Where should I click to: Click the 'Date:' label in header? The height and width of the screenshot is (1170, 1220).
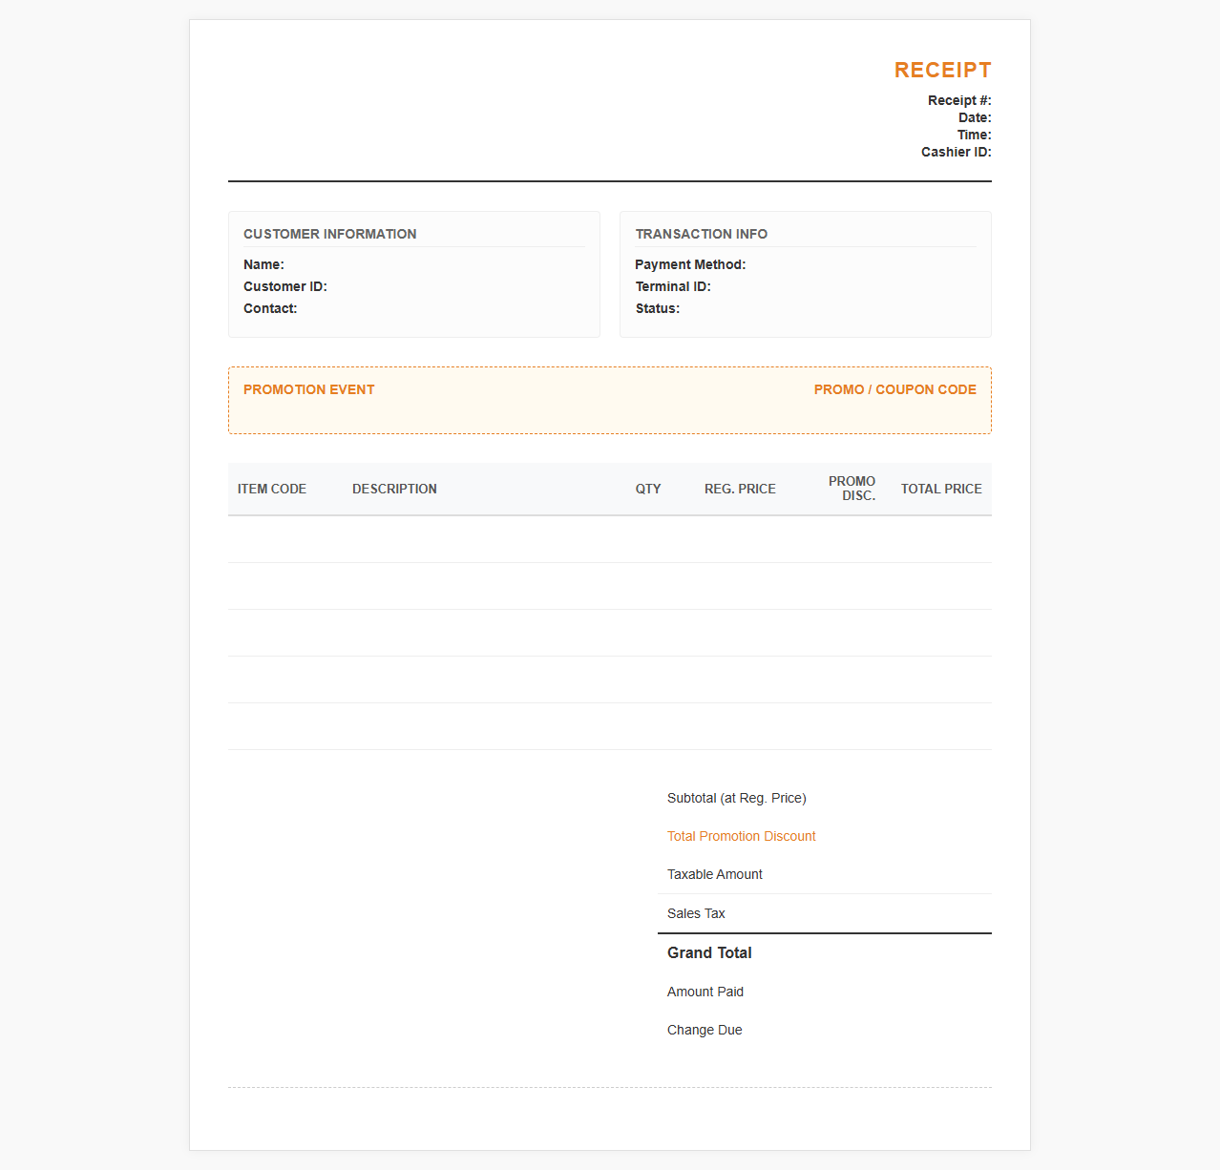pos(975,117)
